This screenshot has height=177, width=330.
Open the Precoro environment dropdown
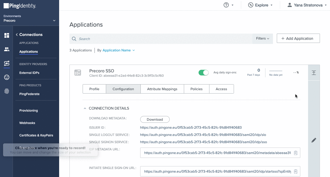29,21
